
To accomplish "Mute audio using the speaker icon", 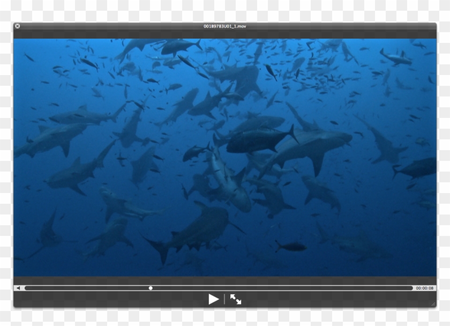I will tap(18, 288).
